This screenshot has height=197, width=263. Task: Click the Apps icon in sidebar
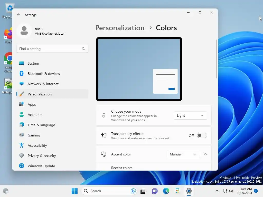(x=22, y=104)
